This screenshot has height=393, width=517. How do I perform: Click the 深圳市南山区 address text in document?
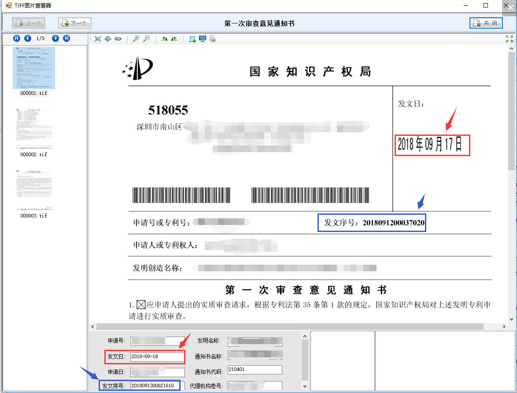tap(159, 127)
